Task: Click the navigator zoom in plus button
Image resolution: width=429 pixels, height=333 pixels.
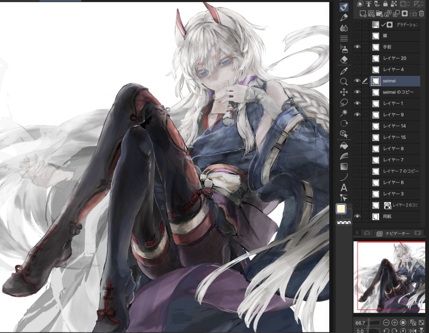Action: point(394,323)
